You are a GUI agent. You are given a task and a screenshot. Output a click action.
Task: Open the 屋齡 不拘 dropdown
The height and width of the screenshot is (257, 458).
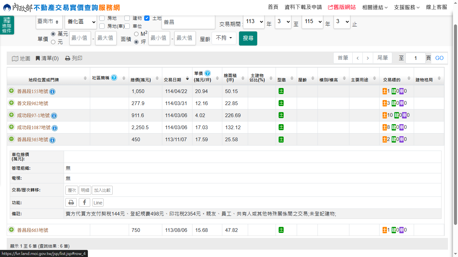(x=224, y=38)
